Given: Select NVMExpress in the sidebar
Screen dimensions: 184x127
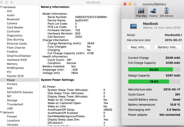Looking at the screenshot, I should tap(15, 68).
